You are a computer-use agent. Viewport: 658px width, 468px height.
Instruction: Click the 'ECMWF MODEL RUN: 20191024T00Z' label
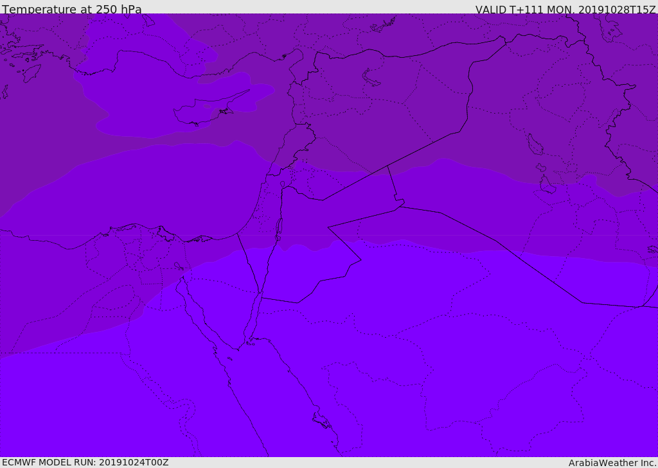click(x=85, y=462)
